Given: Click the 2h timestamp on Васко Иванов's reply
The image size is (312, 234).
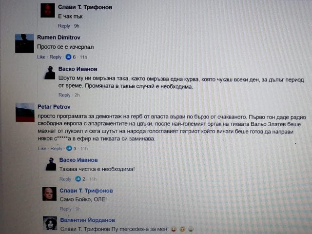Looking at the screenshot, I should [77, 95].
